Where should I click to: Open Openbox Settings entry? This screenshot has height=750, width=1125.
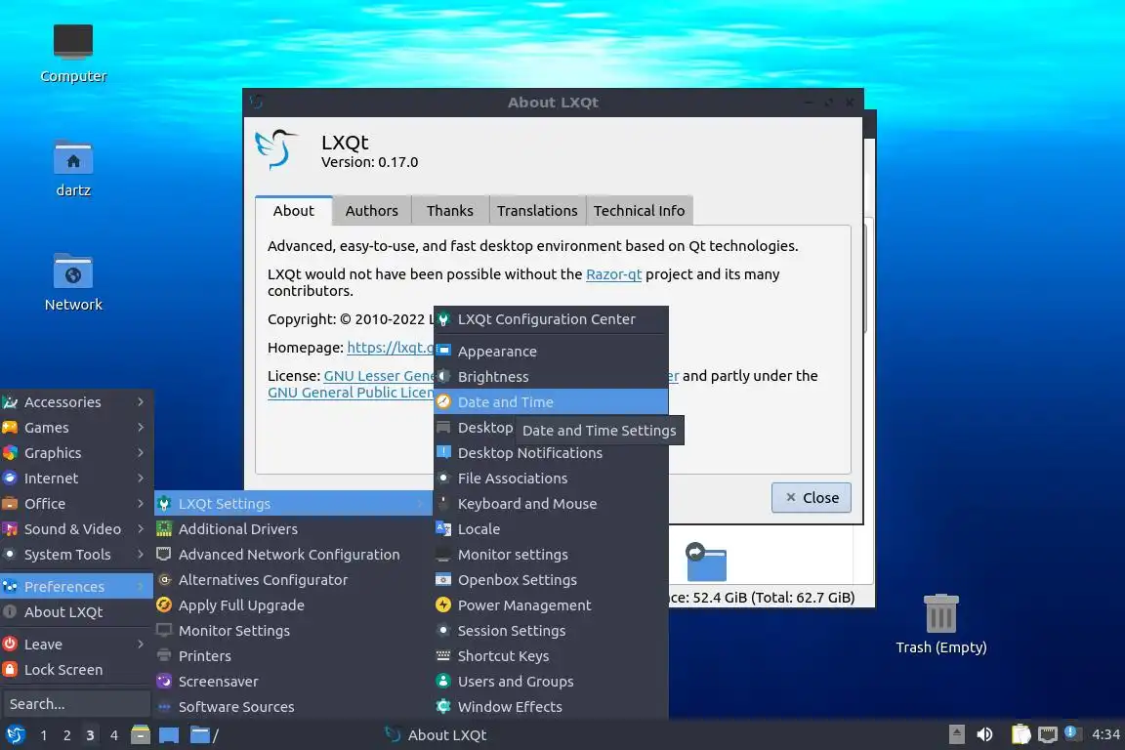point(551,580)
